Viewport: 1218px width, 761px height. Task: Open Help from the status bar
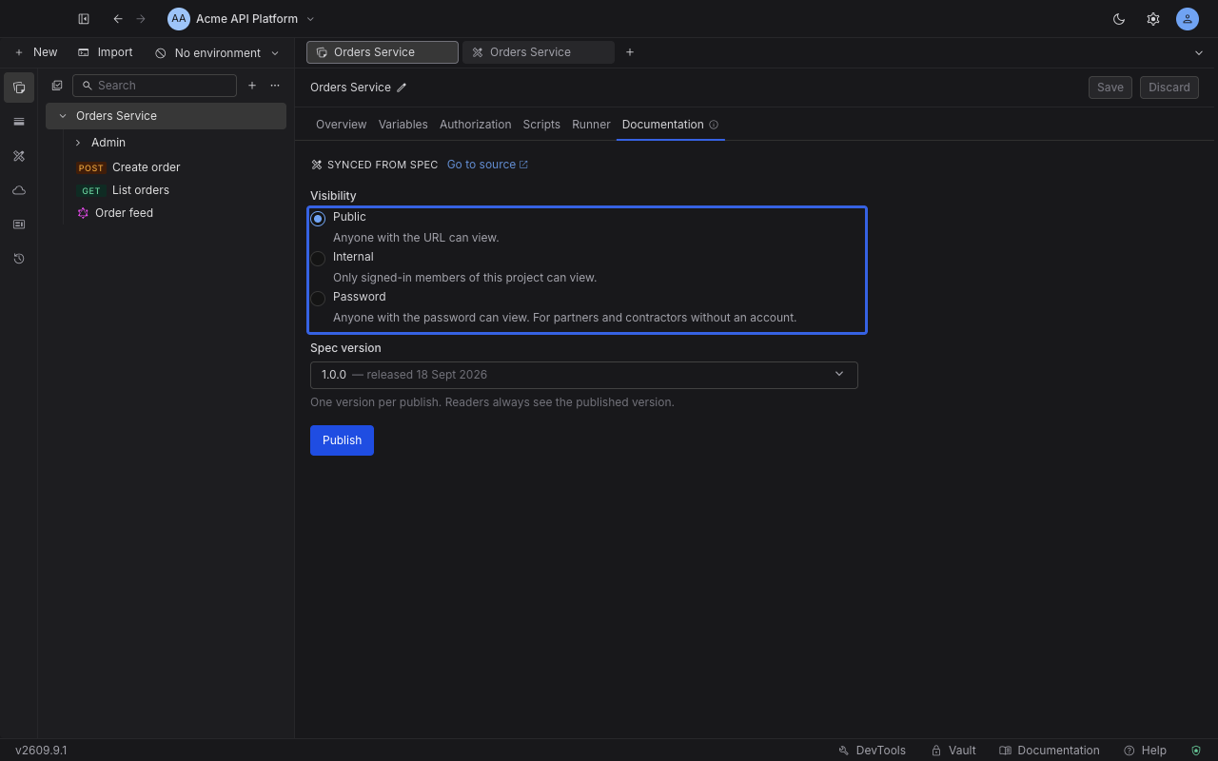[1145, 751]
